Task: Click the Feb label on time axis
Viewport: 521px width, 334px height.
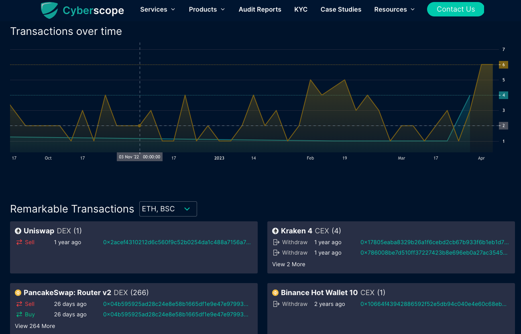Action: tap(310, 158)
